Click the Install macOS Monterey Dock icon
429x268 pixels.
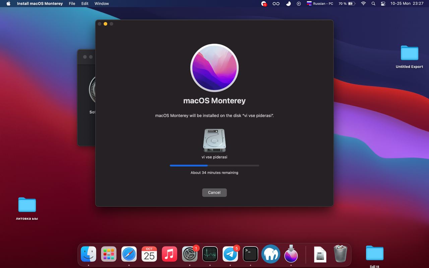(291, 254)
